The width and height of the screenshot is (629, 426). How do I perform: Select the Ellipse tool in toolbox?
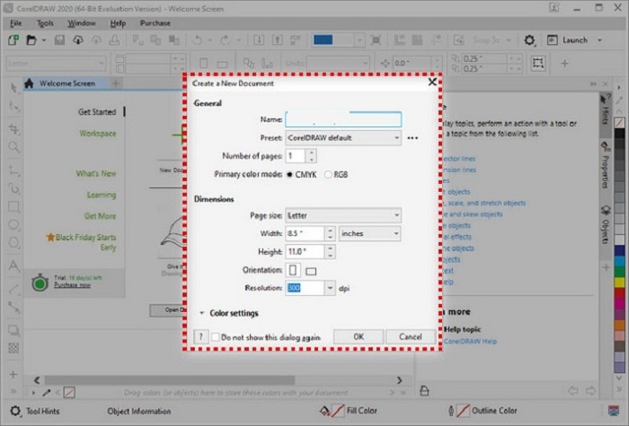[x=13, y=224]
